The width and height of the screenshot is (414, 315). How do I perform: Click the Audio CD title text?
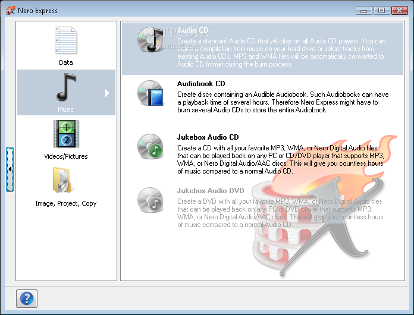193,30
